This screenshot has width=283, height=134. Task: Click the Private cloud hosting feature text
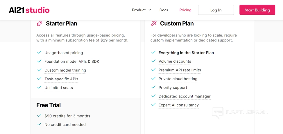(178, 79)
